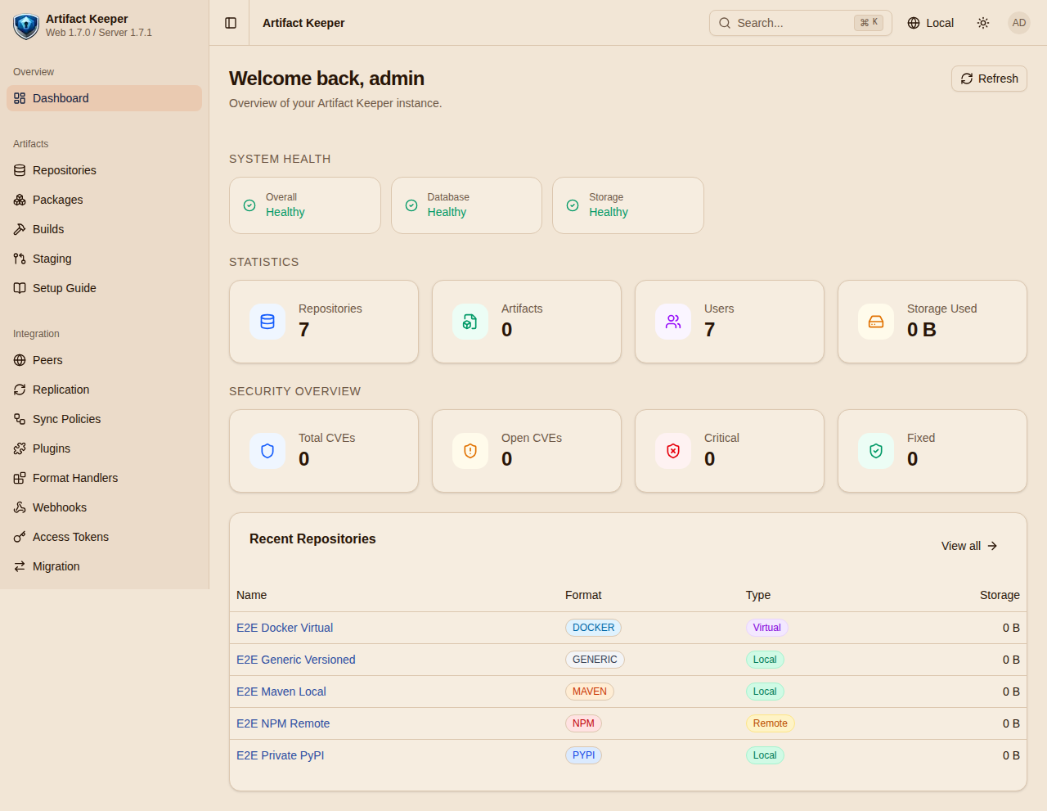The height and width of the screenshot is (811, 1047).
Task: Click the Fixed green shield icon
Action: (876, 451)
